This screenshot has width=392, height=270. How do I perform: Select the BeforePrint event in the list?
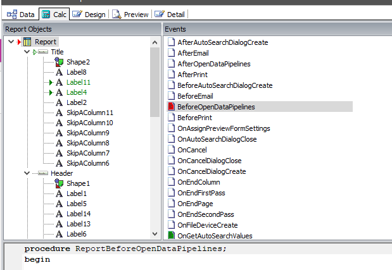(x=197, y=118)
